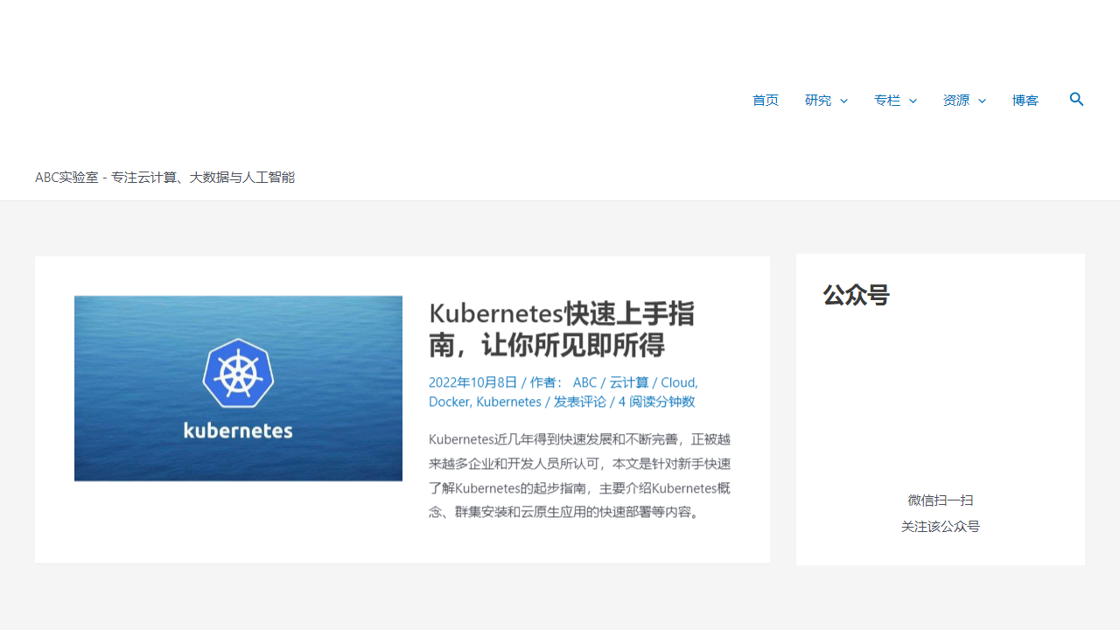Screen dimensions: 1120x630
Task: Open the Kubernetes快速上手指南 article title
Action: pos(562,329)
